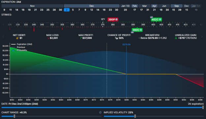The height and width of the screenshot is (119, 206).
Task: Click the x2 quantity badge below 392C
Action: click(x=132, y=32)
